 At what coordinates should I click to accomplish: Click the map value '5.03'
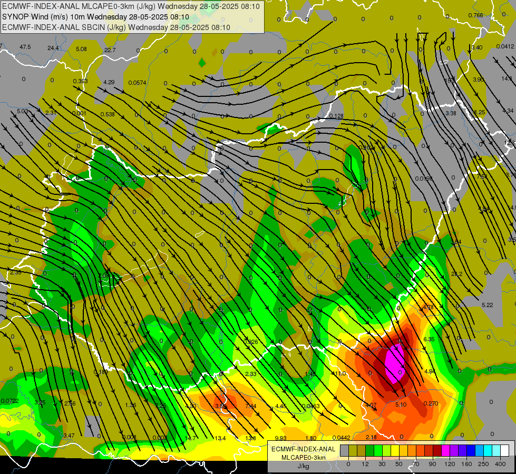click(x=23, y=111)
